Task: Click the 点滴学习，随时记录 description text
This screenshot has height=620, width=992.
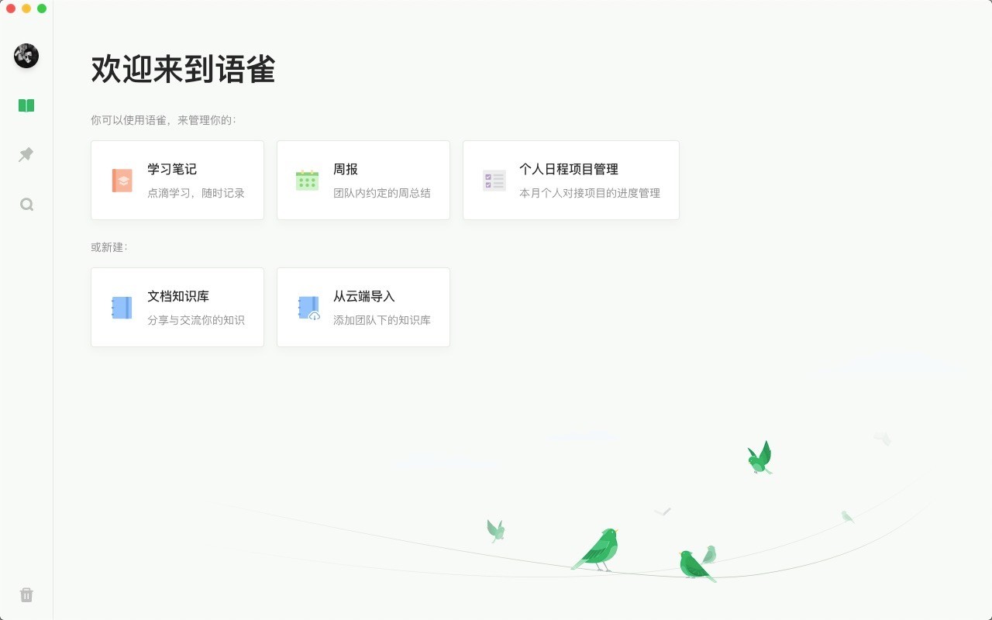Action: [195, 193]
